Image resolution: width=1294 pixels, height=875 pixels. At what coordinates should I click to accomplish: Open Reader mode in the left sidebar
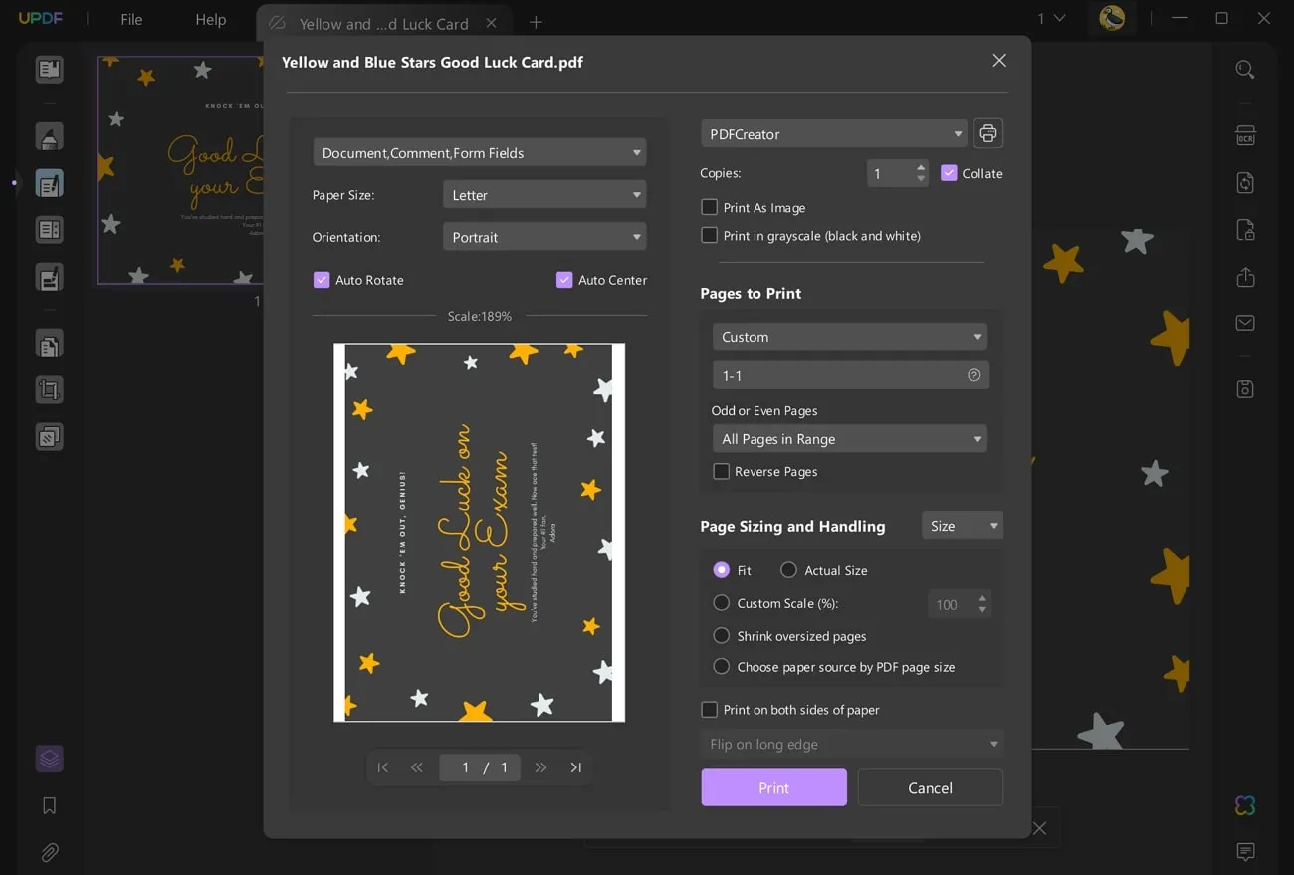pyautogui.click(x=49, y=70)
